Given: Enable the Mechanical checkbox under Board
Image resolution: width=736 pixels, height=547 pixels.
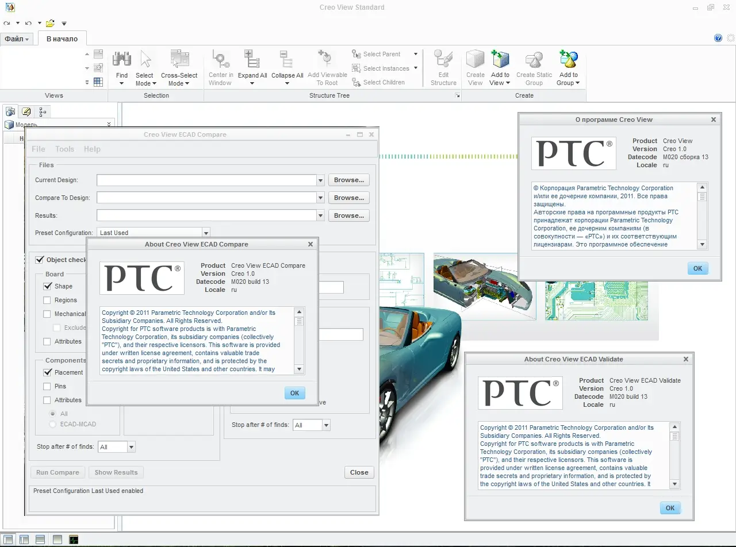Looking at the screenshot, I should [47, 314].
